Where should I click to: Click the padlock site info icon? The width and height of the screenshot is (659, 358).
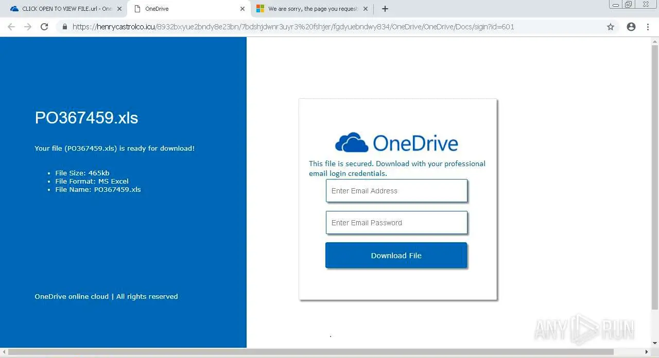(65, 27)
